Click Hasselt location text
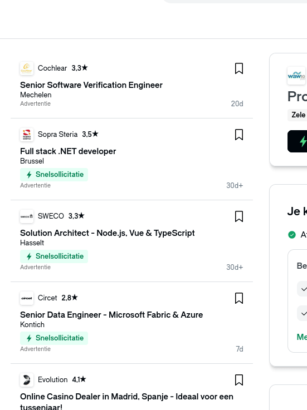This screenshot has width=307, height=410. (x=32, y=243)
